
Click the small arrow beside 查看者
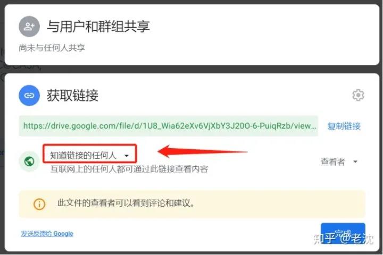[355, 161]
